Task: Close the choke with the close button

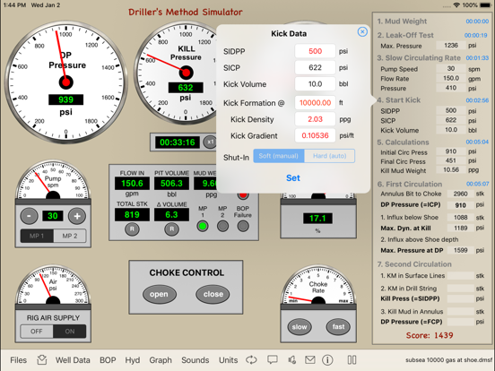Action: click(x=213, y=294)
